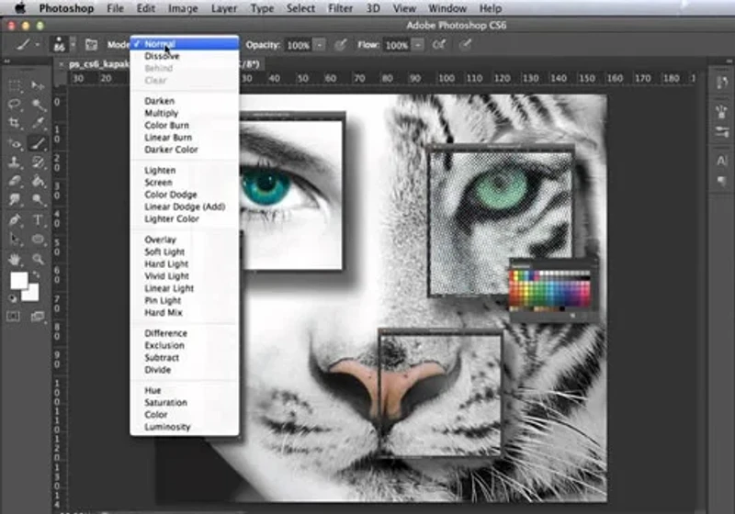
Task: Set the background color swatch
Action: [x=32, y=295]
